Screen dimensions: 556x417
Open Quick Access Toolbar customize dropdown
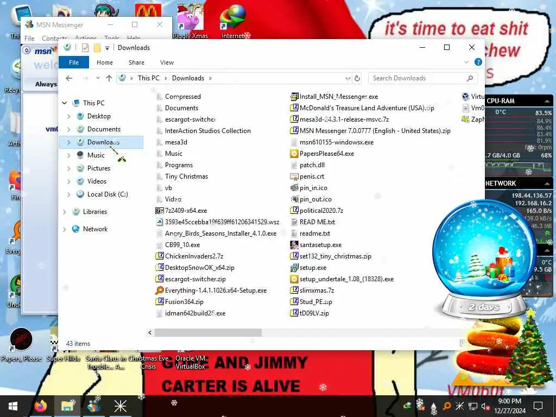click(x=107, y=48)
